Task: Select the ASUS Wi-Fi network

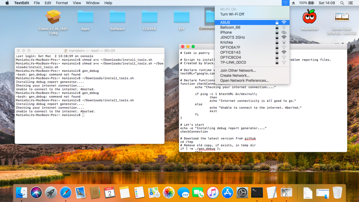Action: click(x=225, y=22)
